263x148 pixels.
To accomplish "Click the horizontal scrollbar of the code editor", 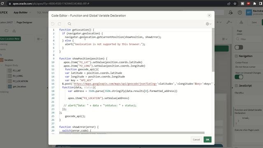I will (x=131, y=133).
